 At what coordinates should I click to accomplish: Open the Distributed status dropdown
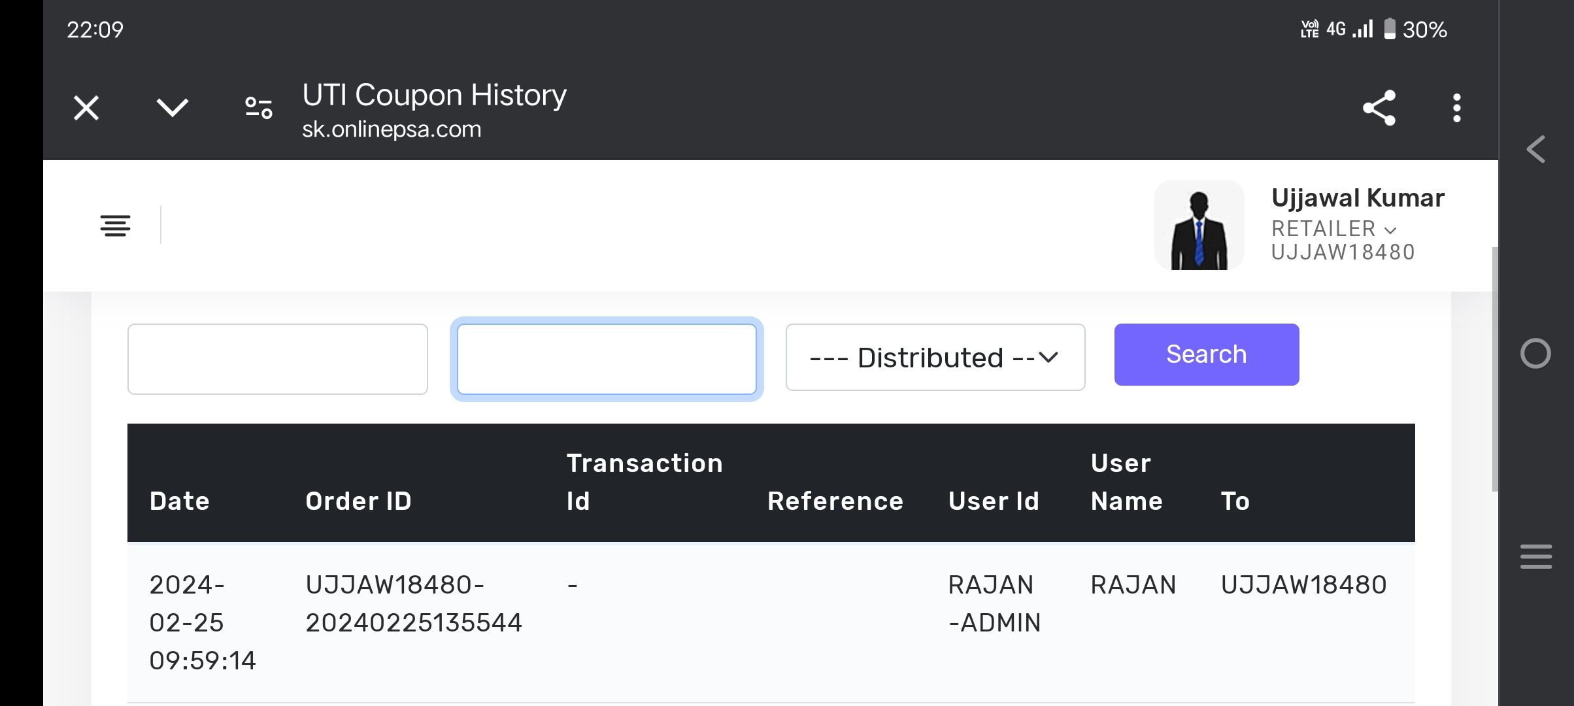click(935, 358)
